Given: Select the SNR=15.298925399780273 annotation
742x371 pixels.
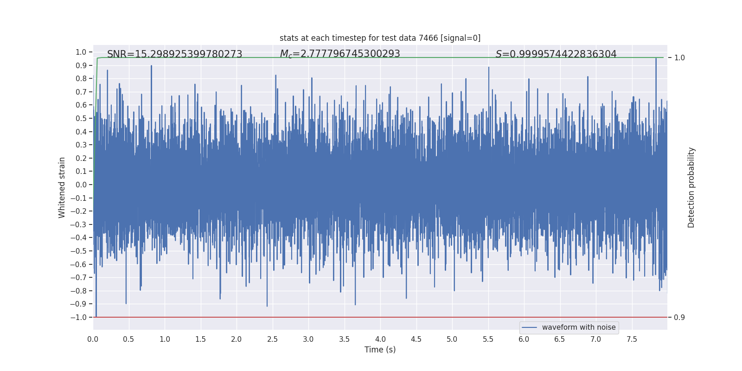Looking at the screenshot, I should click(175, 54).
